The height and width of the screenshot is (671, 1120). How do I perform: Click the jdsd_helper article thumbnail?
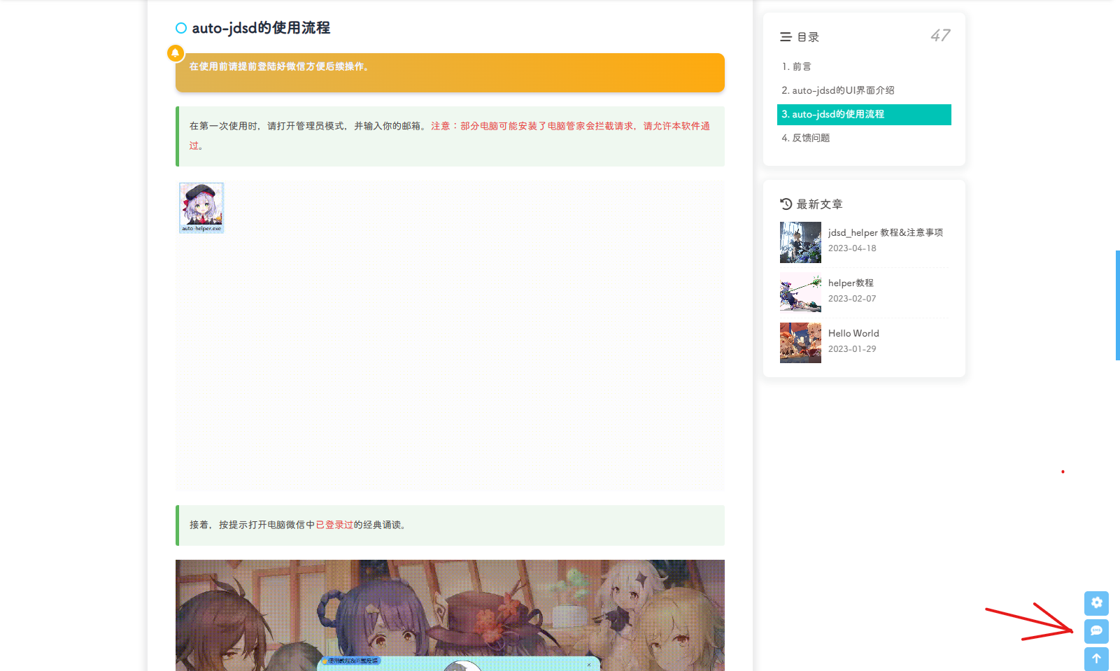coord(800,242)
